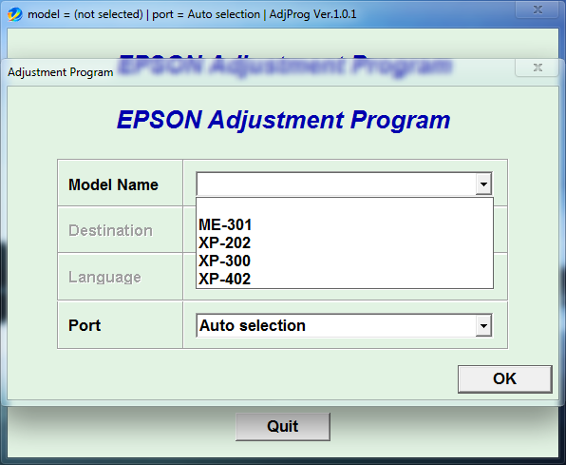Click the Port label
The height and width of the screenshot is (465, 566).
85,325
